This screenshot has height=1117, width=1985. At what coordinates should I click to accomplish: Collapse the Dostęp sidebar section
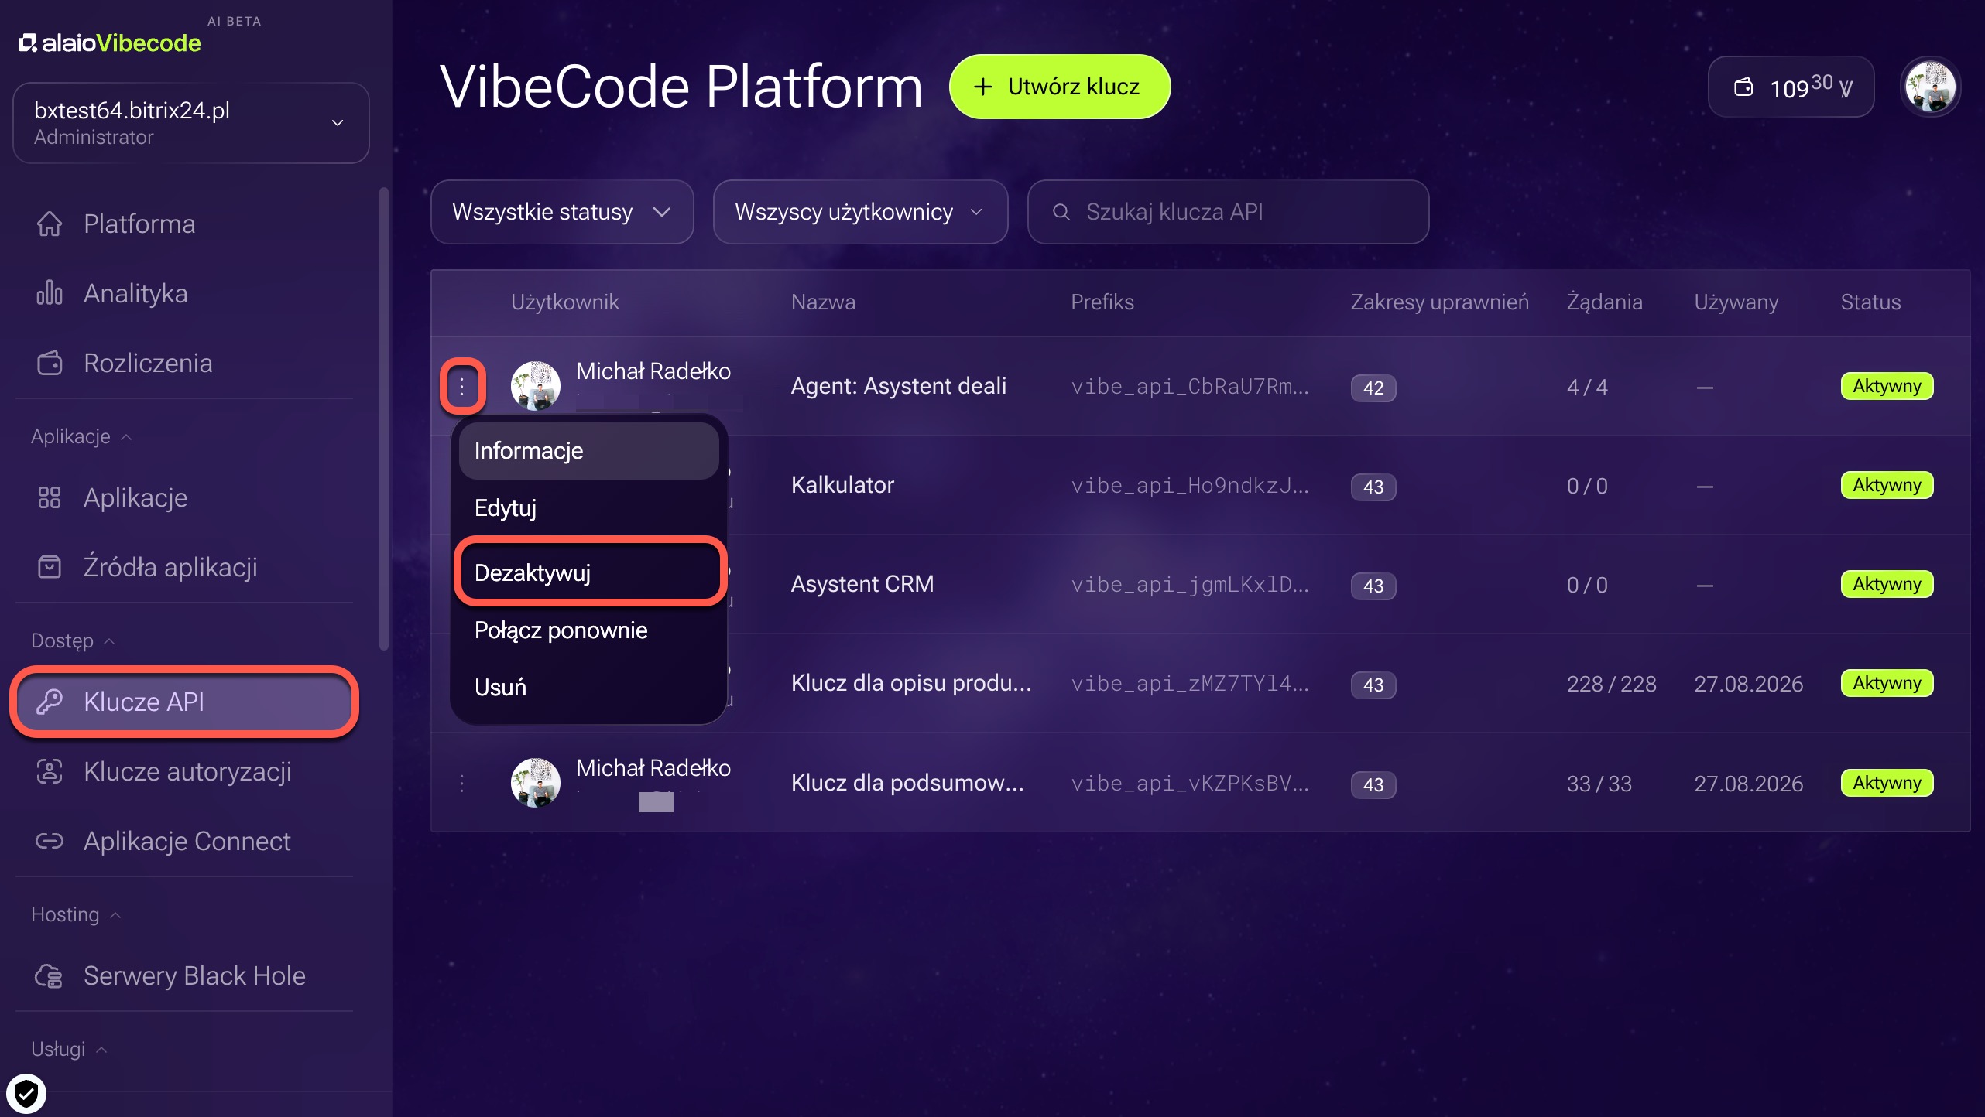(73, 640)
